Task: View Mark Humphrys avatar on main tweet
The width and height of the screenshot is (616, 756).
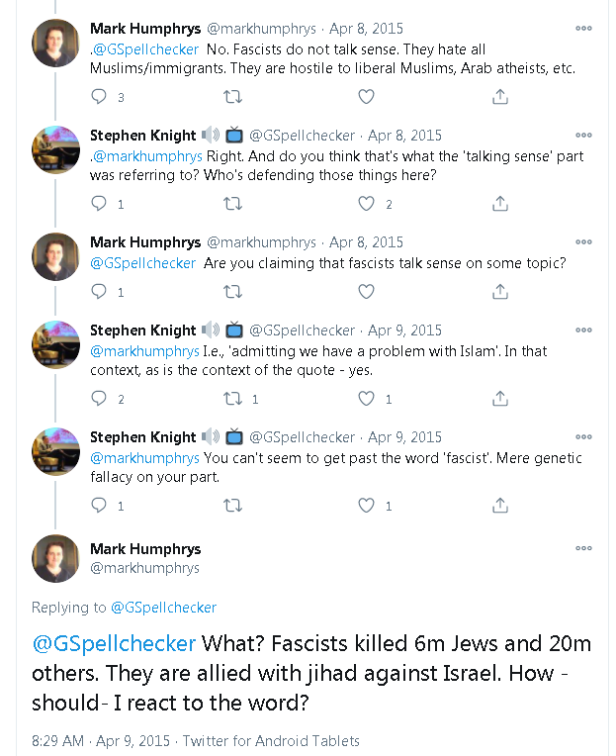Action: coord(55,558)
